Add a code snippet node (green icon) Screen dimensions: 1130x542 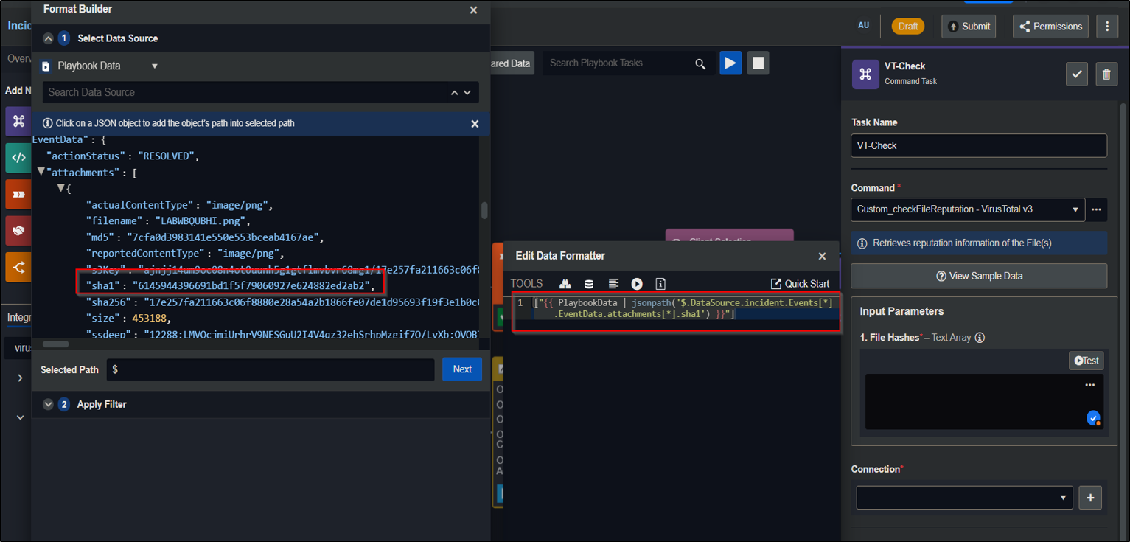coord(18,158)
